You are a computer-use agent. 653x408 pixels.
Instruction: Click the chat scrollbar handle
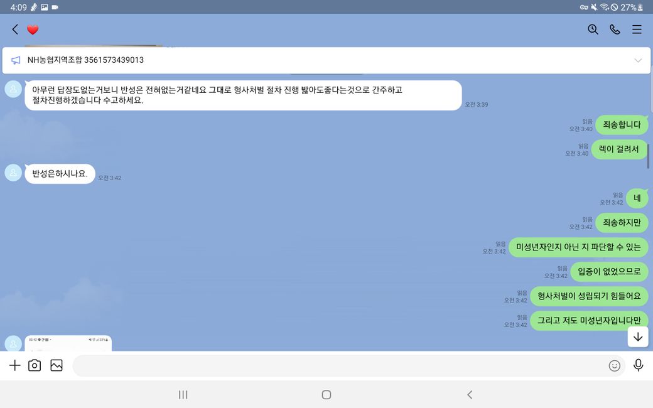(x=648, y=156)
